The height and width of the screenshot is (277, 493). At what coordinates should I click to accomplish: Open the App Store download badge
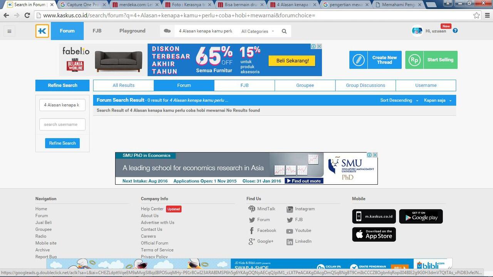pos(374,234)
